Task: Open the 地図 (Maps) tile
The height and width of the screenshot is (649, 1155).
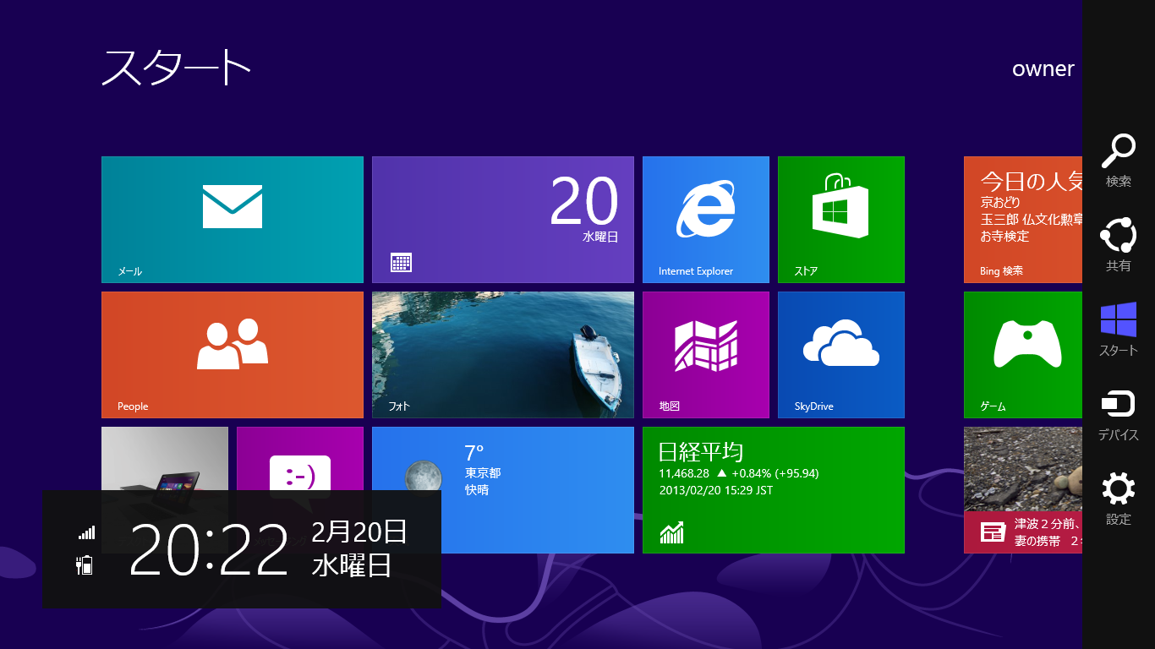Action: point(706,355)
